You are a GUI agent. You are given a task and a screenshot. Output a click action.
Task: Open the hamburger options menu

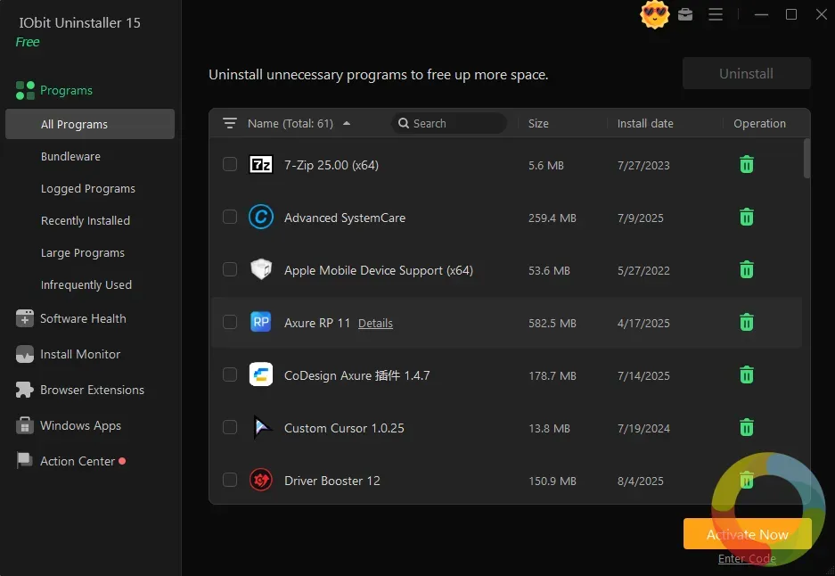pyautogui.click(x=716, y=14)
